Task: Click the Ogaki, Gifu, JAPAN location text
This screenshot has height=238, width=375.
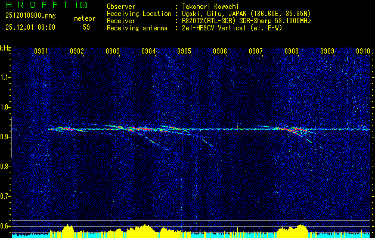Action: coord(246,14)
